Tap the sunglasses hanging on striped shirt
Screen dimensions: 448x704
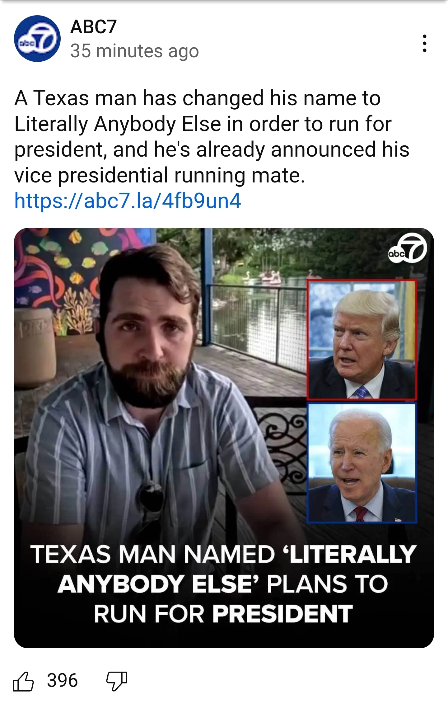tap(152, 498)
